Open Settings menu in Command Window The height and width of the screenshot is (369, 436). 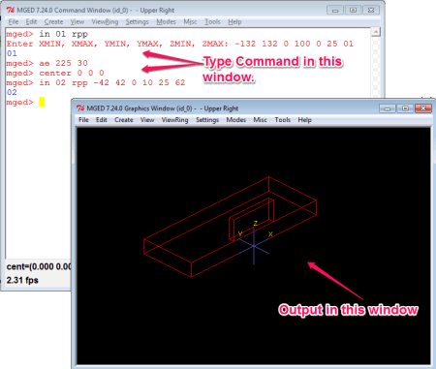coord(138,21)
